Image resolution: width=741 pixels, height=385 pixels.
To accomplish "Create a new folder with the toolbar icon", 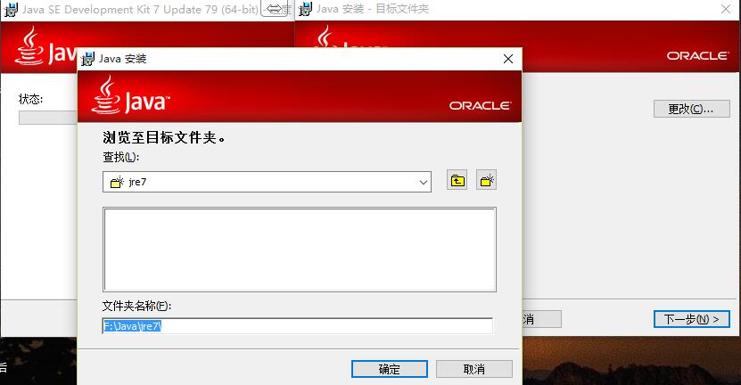I will [486, 180].
